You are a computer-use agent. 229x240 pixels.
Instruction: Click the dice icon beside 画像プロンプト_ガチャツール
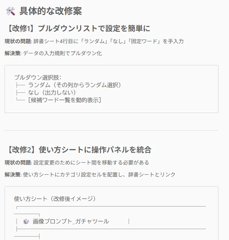(x=26, y=221)
